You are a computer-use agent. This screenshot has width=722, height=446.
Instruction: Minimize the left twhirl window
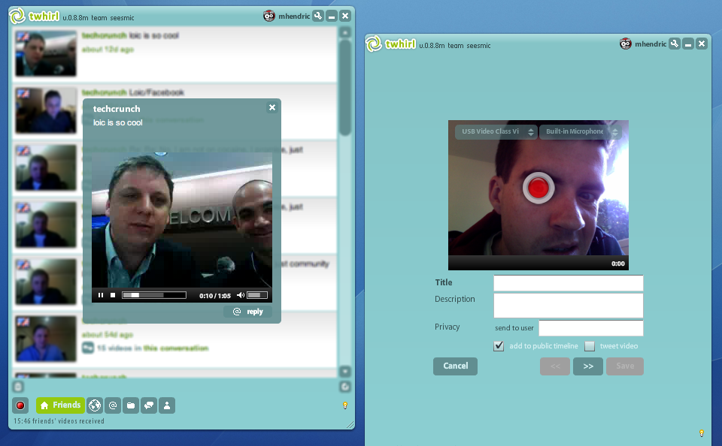[332, 16]
